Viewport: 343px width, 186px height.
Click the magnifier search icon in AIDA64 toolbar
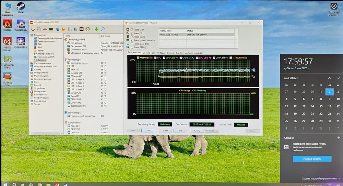(x=103, y=29)
